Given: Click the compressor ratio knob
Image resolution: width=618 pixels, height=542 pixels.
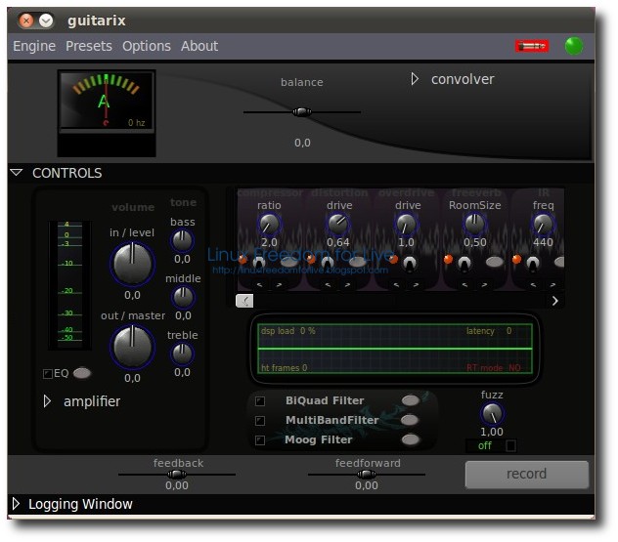Looking at the screenshot, I should [269, 224].
